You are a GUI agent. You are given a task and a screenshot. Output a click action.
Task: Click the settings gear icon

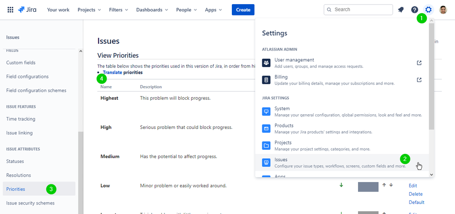[x=428, y=10]
